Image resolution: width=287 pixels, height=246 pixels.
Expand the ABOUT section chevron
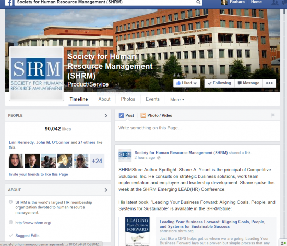(106, 190)
